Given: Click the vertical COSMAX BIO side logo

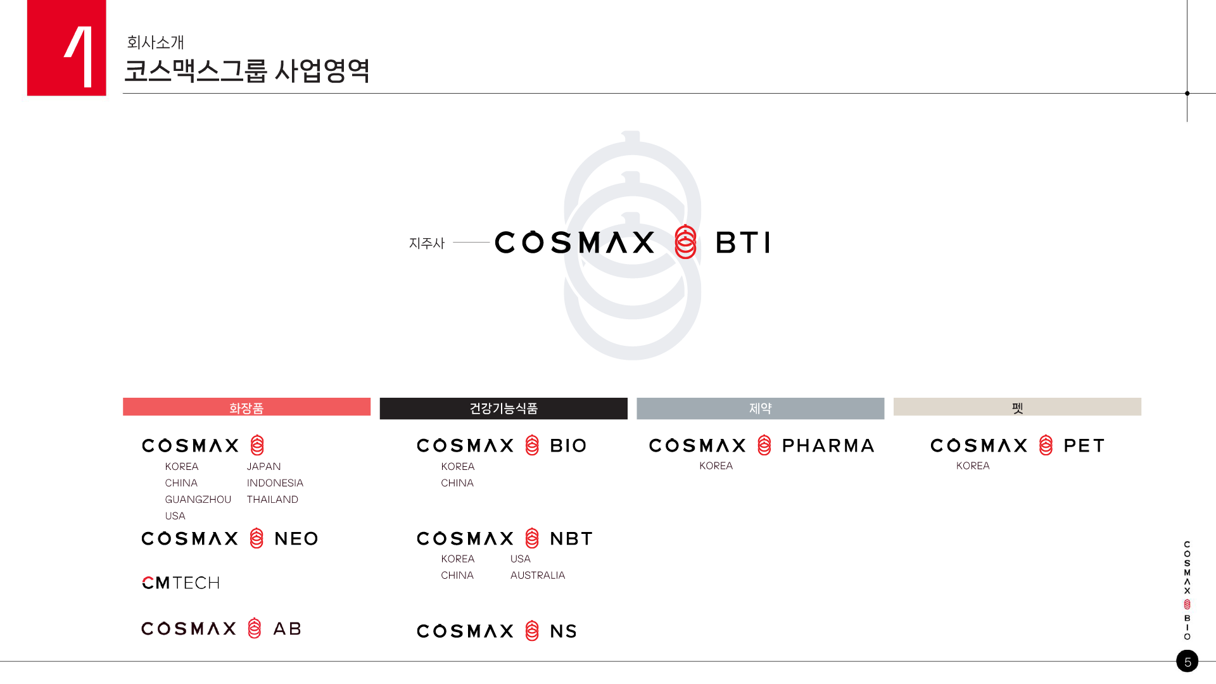Looking at the screenshot, I should pos(1187,590).
